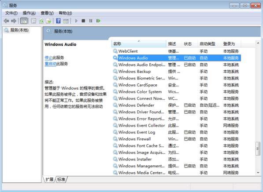
Task: Close the 服务 window
Action: pos(256,6)
